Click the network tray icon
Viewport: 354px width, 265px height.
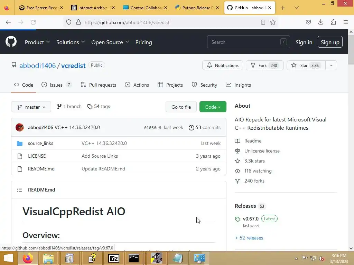pos(313,258)
